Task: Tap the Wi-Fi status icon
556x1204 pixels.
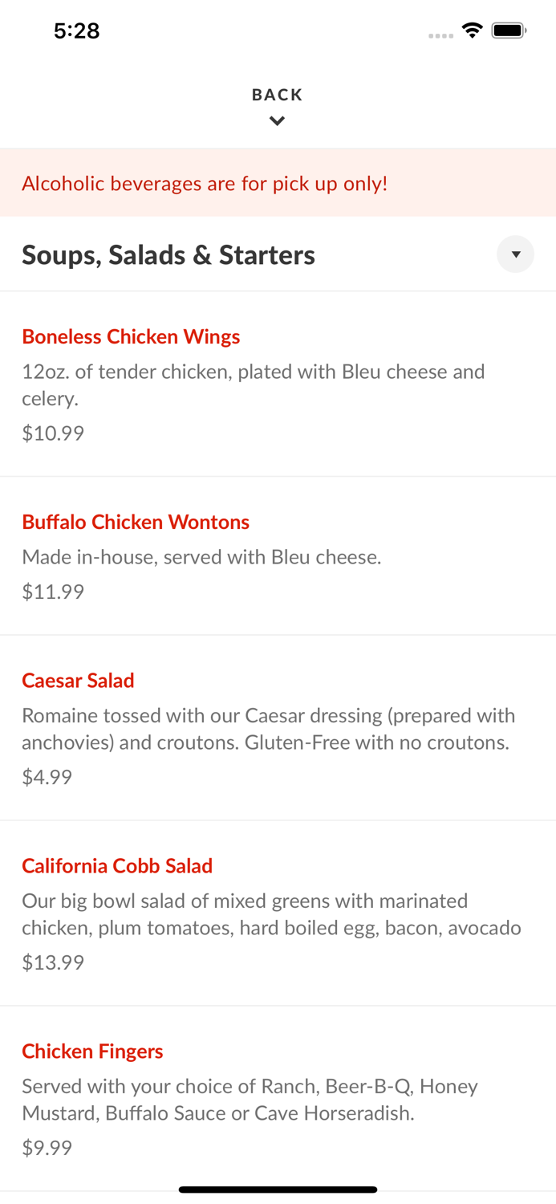Action: 472,31
